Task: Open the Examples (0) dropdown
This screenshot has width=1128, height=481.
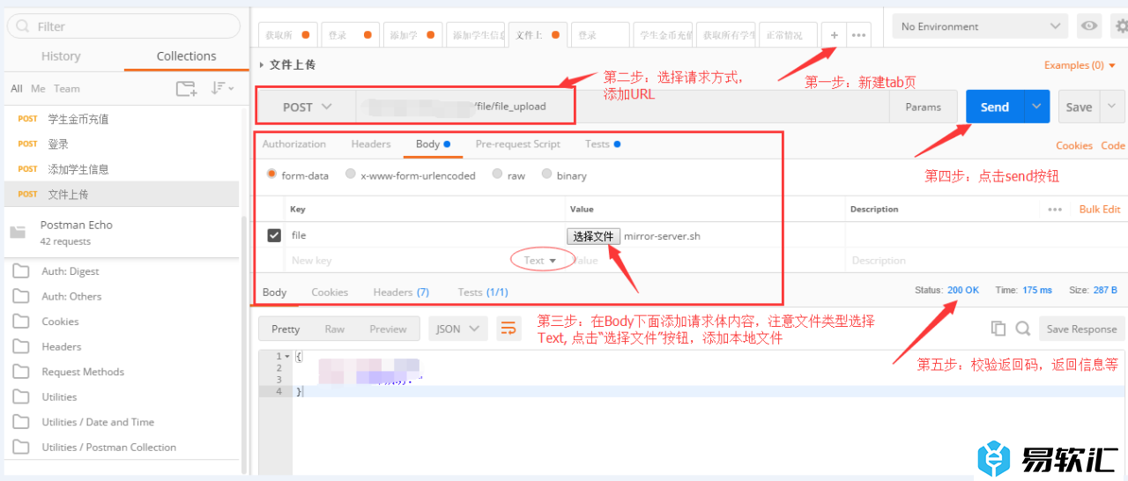Action: (x=1080, y=65)
